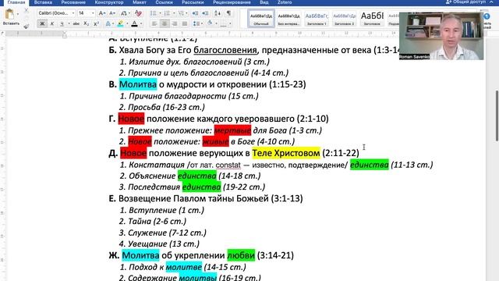Viewport: 499px width, 281px height.
Task: Open the Рецензирование ribbon tab
Action: (232, 2)
